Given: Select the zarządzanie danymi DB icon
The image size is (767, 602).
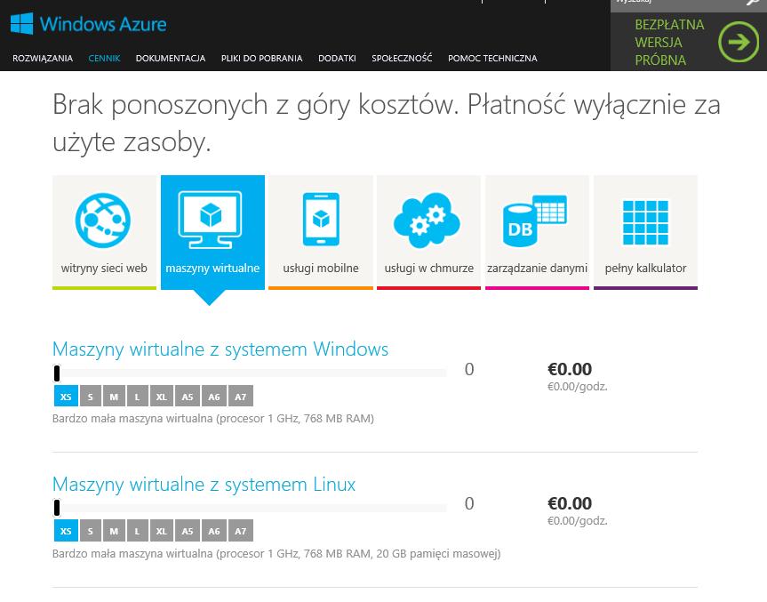Looking at the screenshot, I should [535, 221].
